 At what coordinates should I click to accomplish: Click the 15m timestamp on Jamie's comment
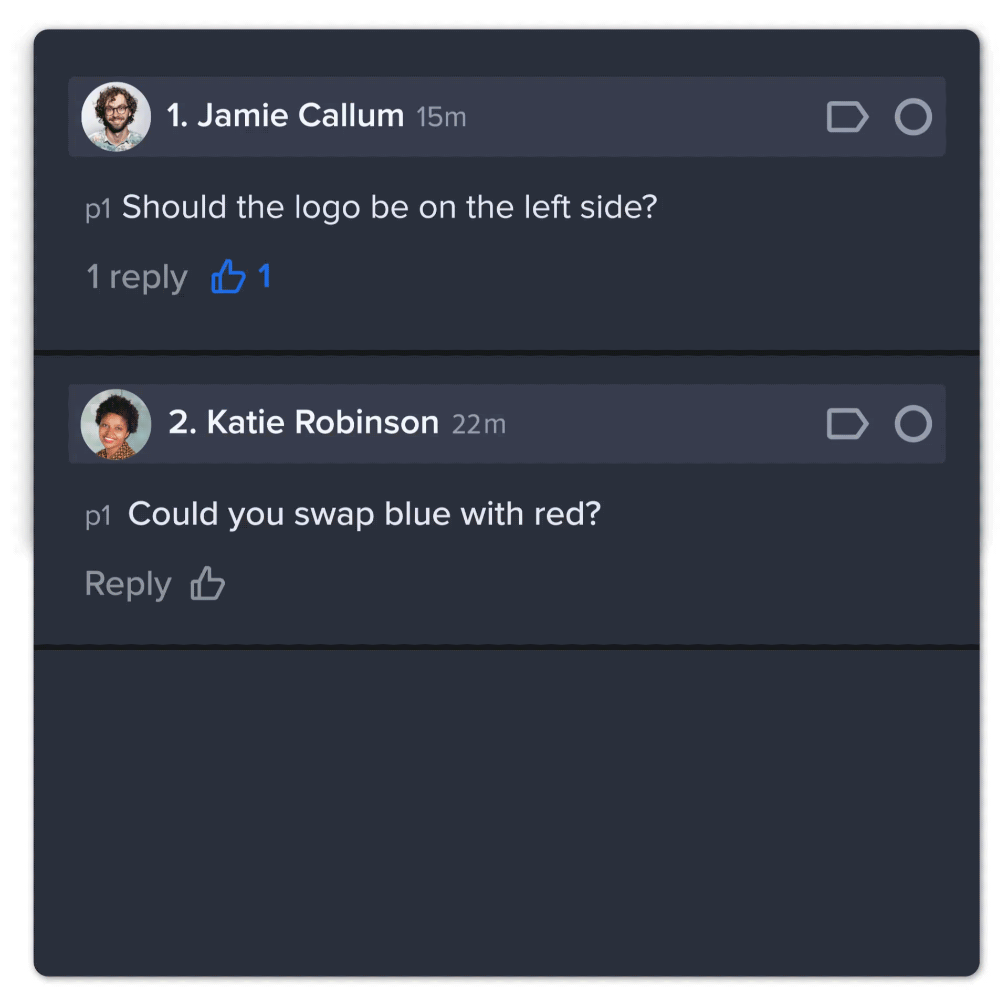tap(441, 117)
